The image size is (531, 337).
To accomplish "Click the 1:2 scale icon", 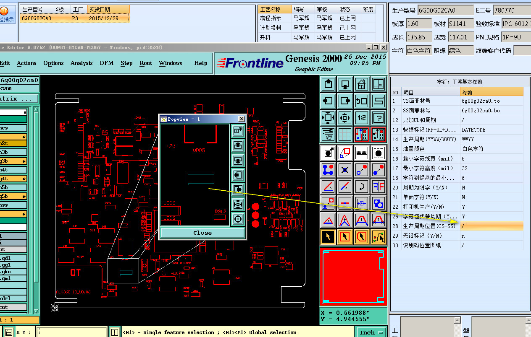I will tap(361, 118).
